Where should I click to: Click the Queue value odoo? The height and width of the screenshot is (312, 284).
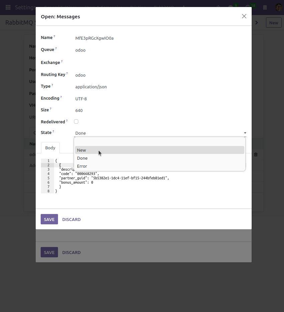click(80, 50)
